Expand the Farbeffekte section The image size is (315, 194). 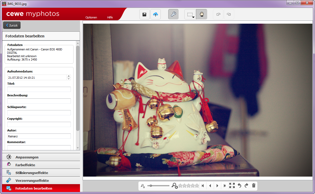pyautogui.click(x=41, y=165)
